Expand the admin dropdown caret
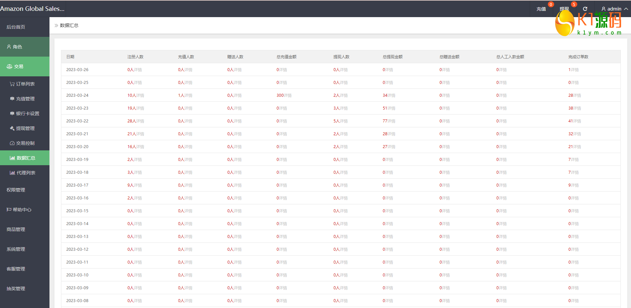The image size is (631, 308). (x=626, y=9)
